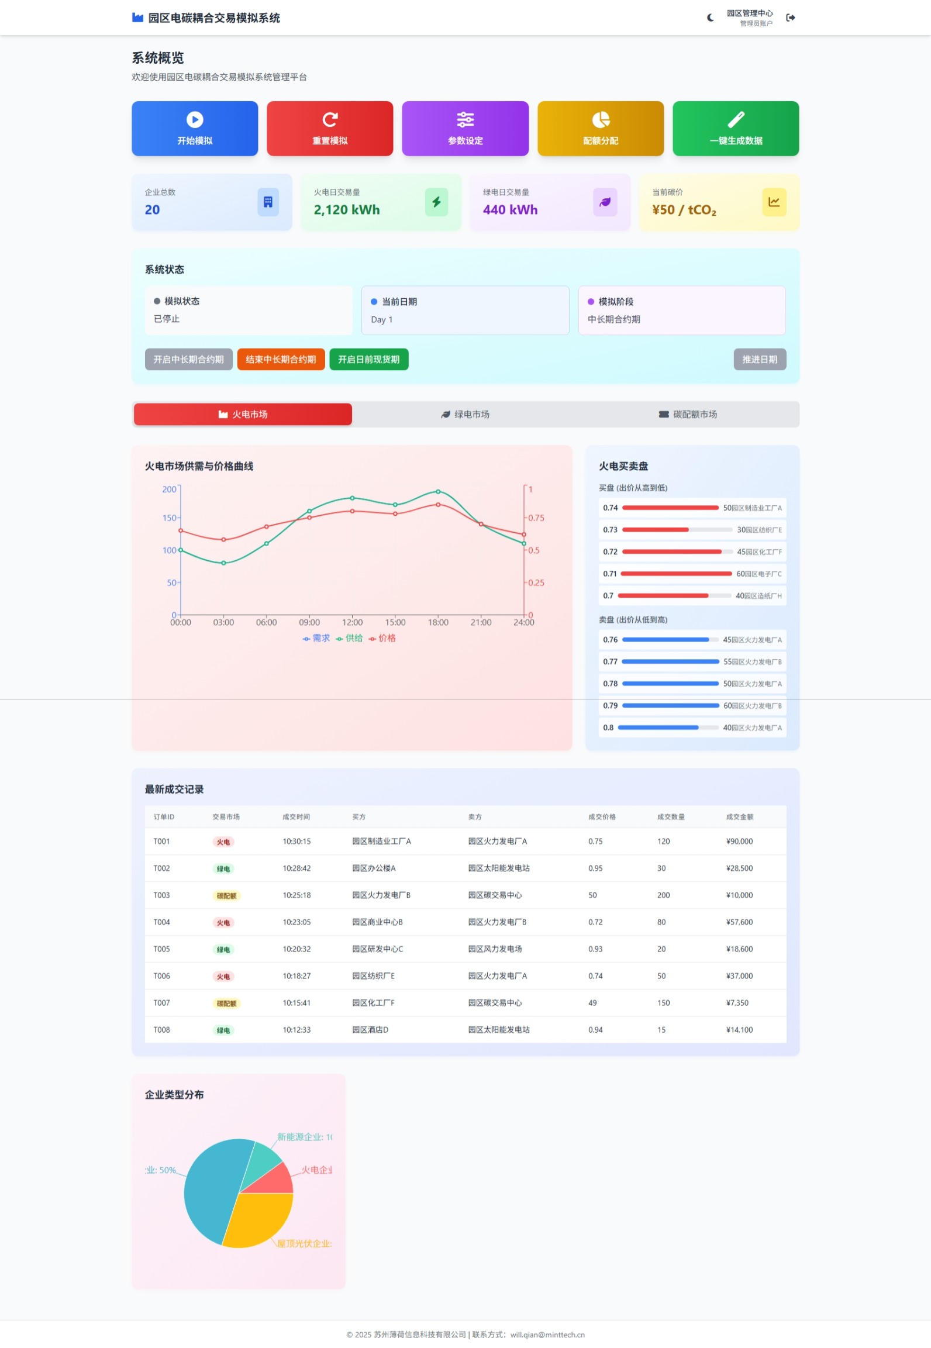Click the leaf icon in 绿电日交易量 card
This screenshot has height=1348, width=931.
coord(605,202)
